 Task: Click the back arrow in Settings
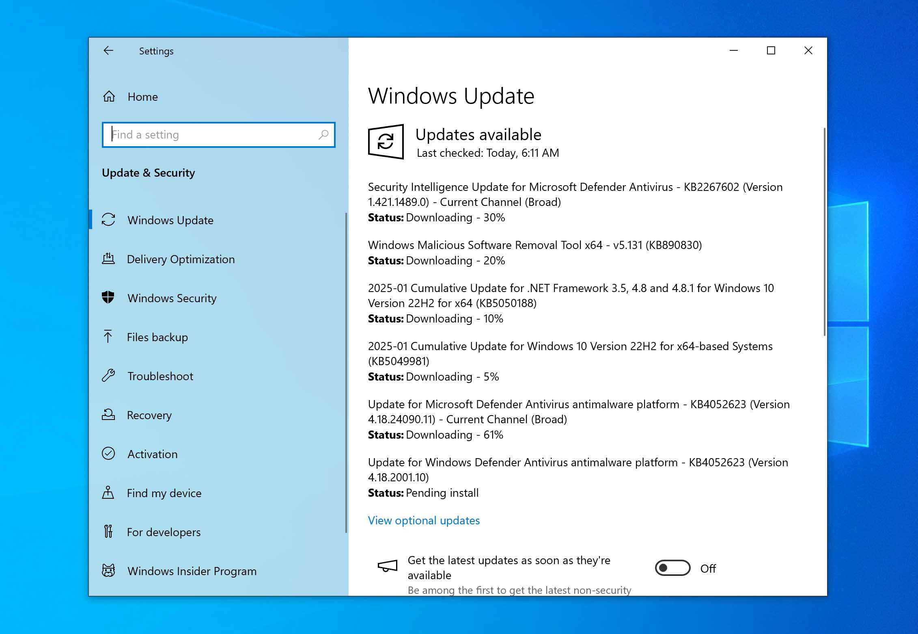[x=108, y=51]
